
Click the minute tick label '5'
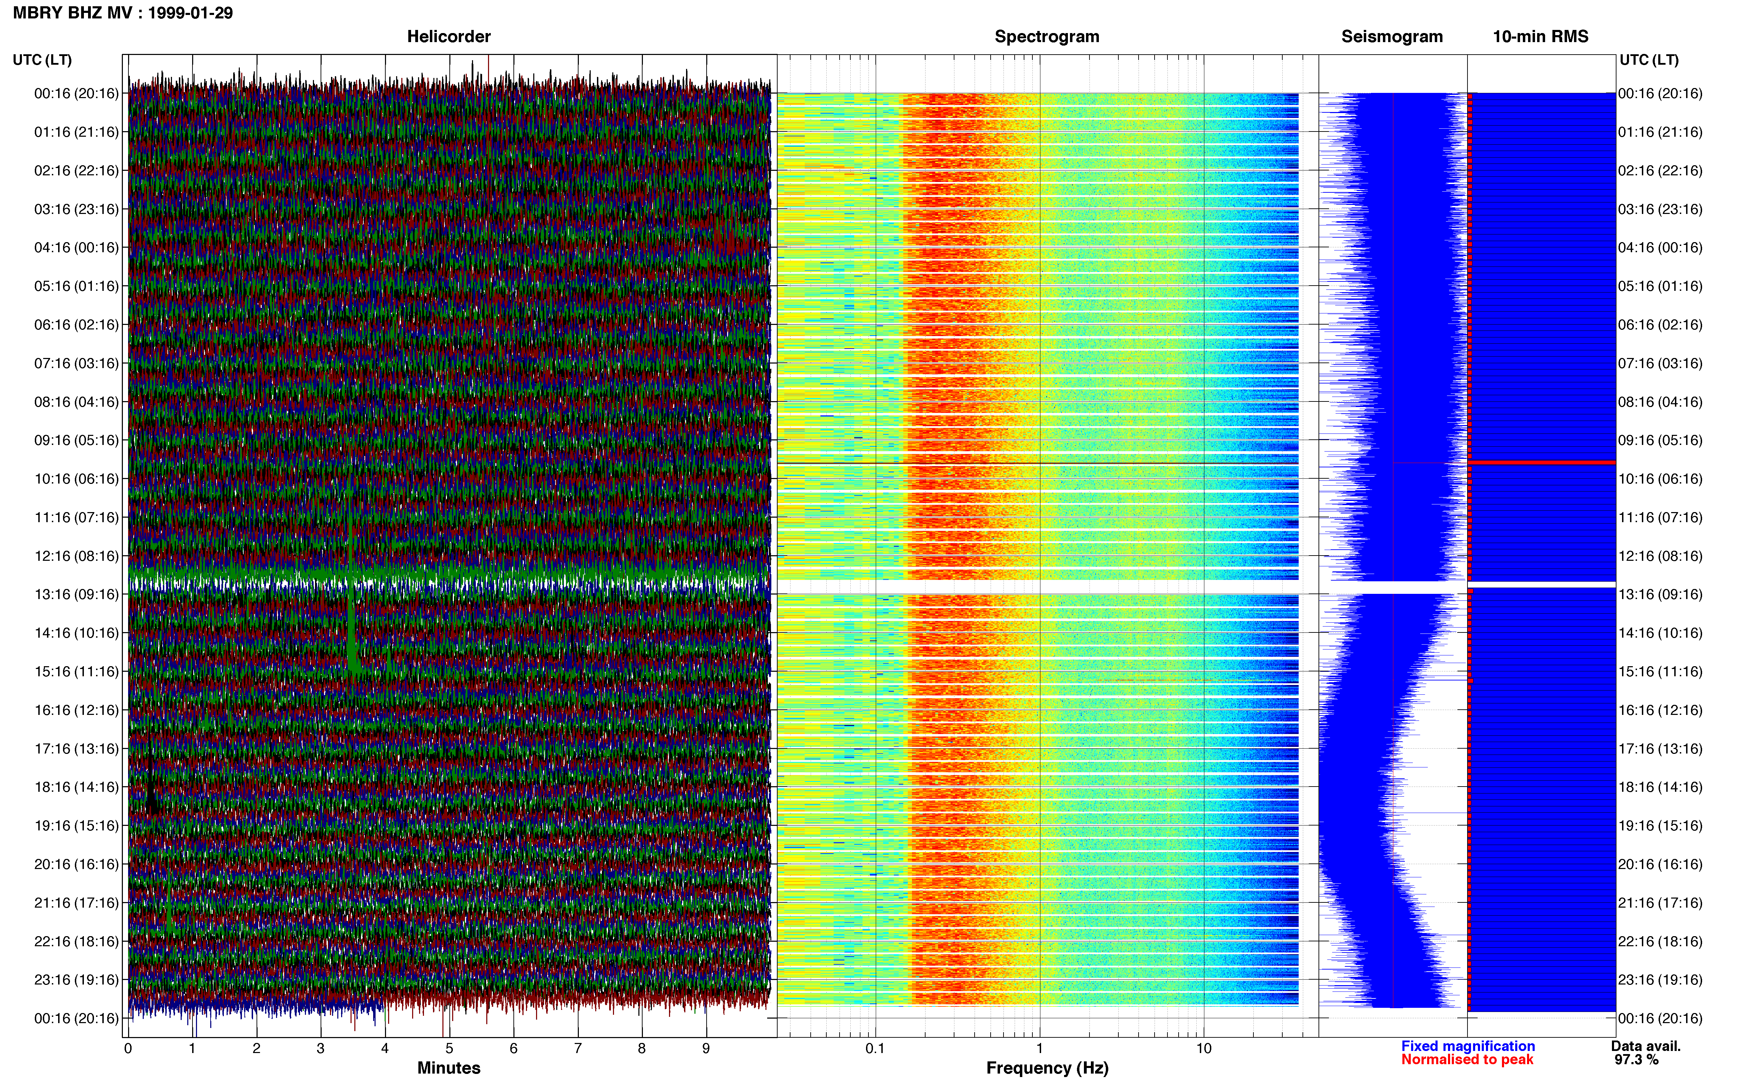coord(449,1049)
